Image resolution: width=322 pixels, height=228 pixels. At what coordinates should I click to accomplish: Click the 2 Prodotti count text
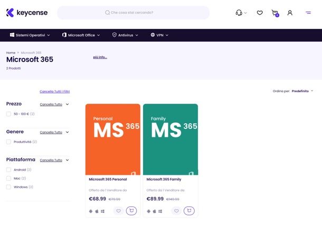(13, 68)
